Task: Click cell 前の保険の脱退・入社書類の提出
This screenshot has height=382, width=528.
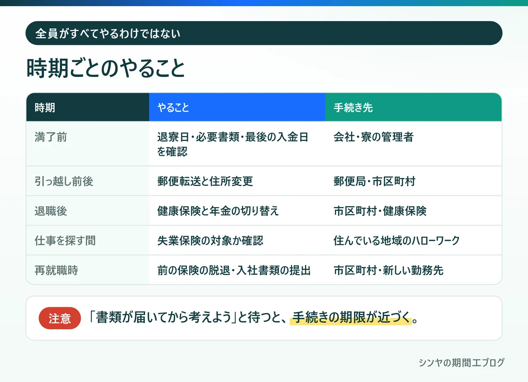Action: (x=237, y=270)
